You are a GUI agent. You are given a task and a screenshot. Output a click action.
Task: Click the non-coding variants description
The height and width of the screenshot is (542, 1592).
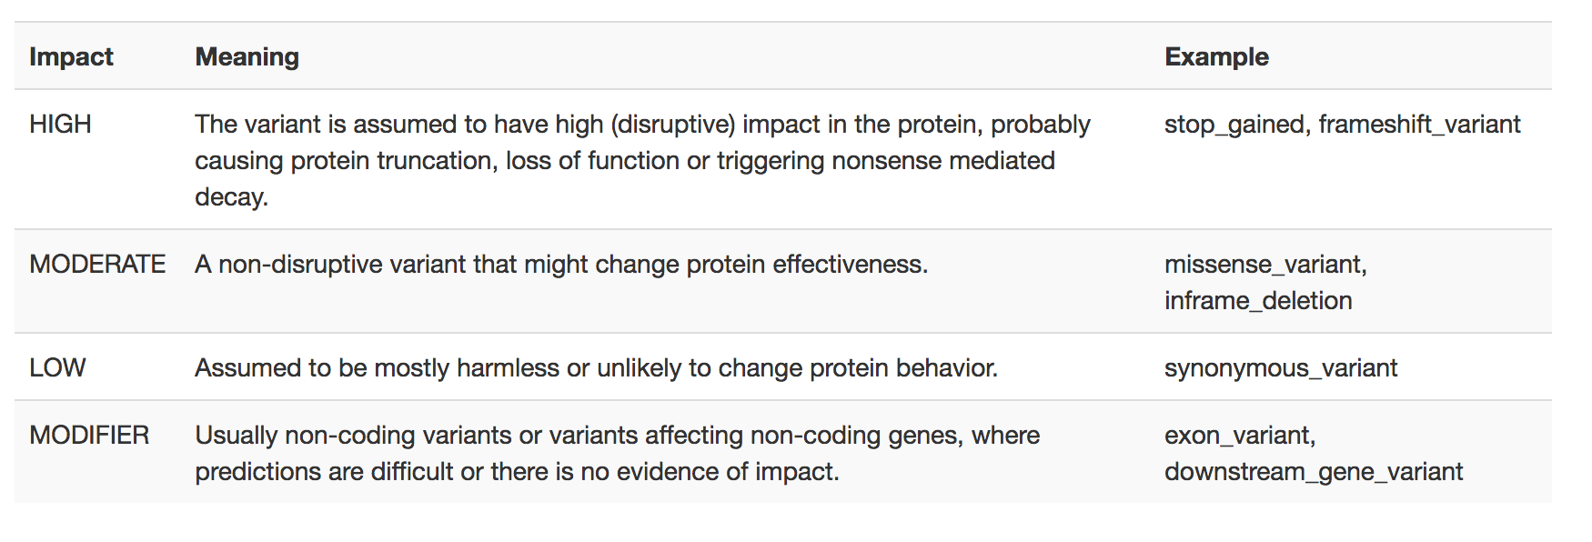pyautogui.click(x=617, y=453)
